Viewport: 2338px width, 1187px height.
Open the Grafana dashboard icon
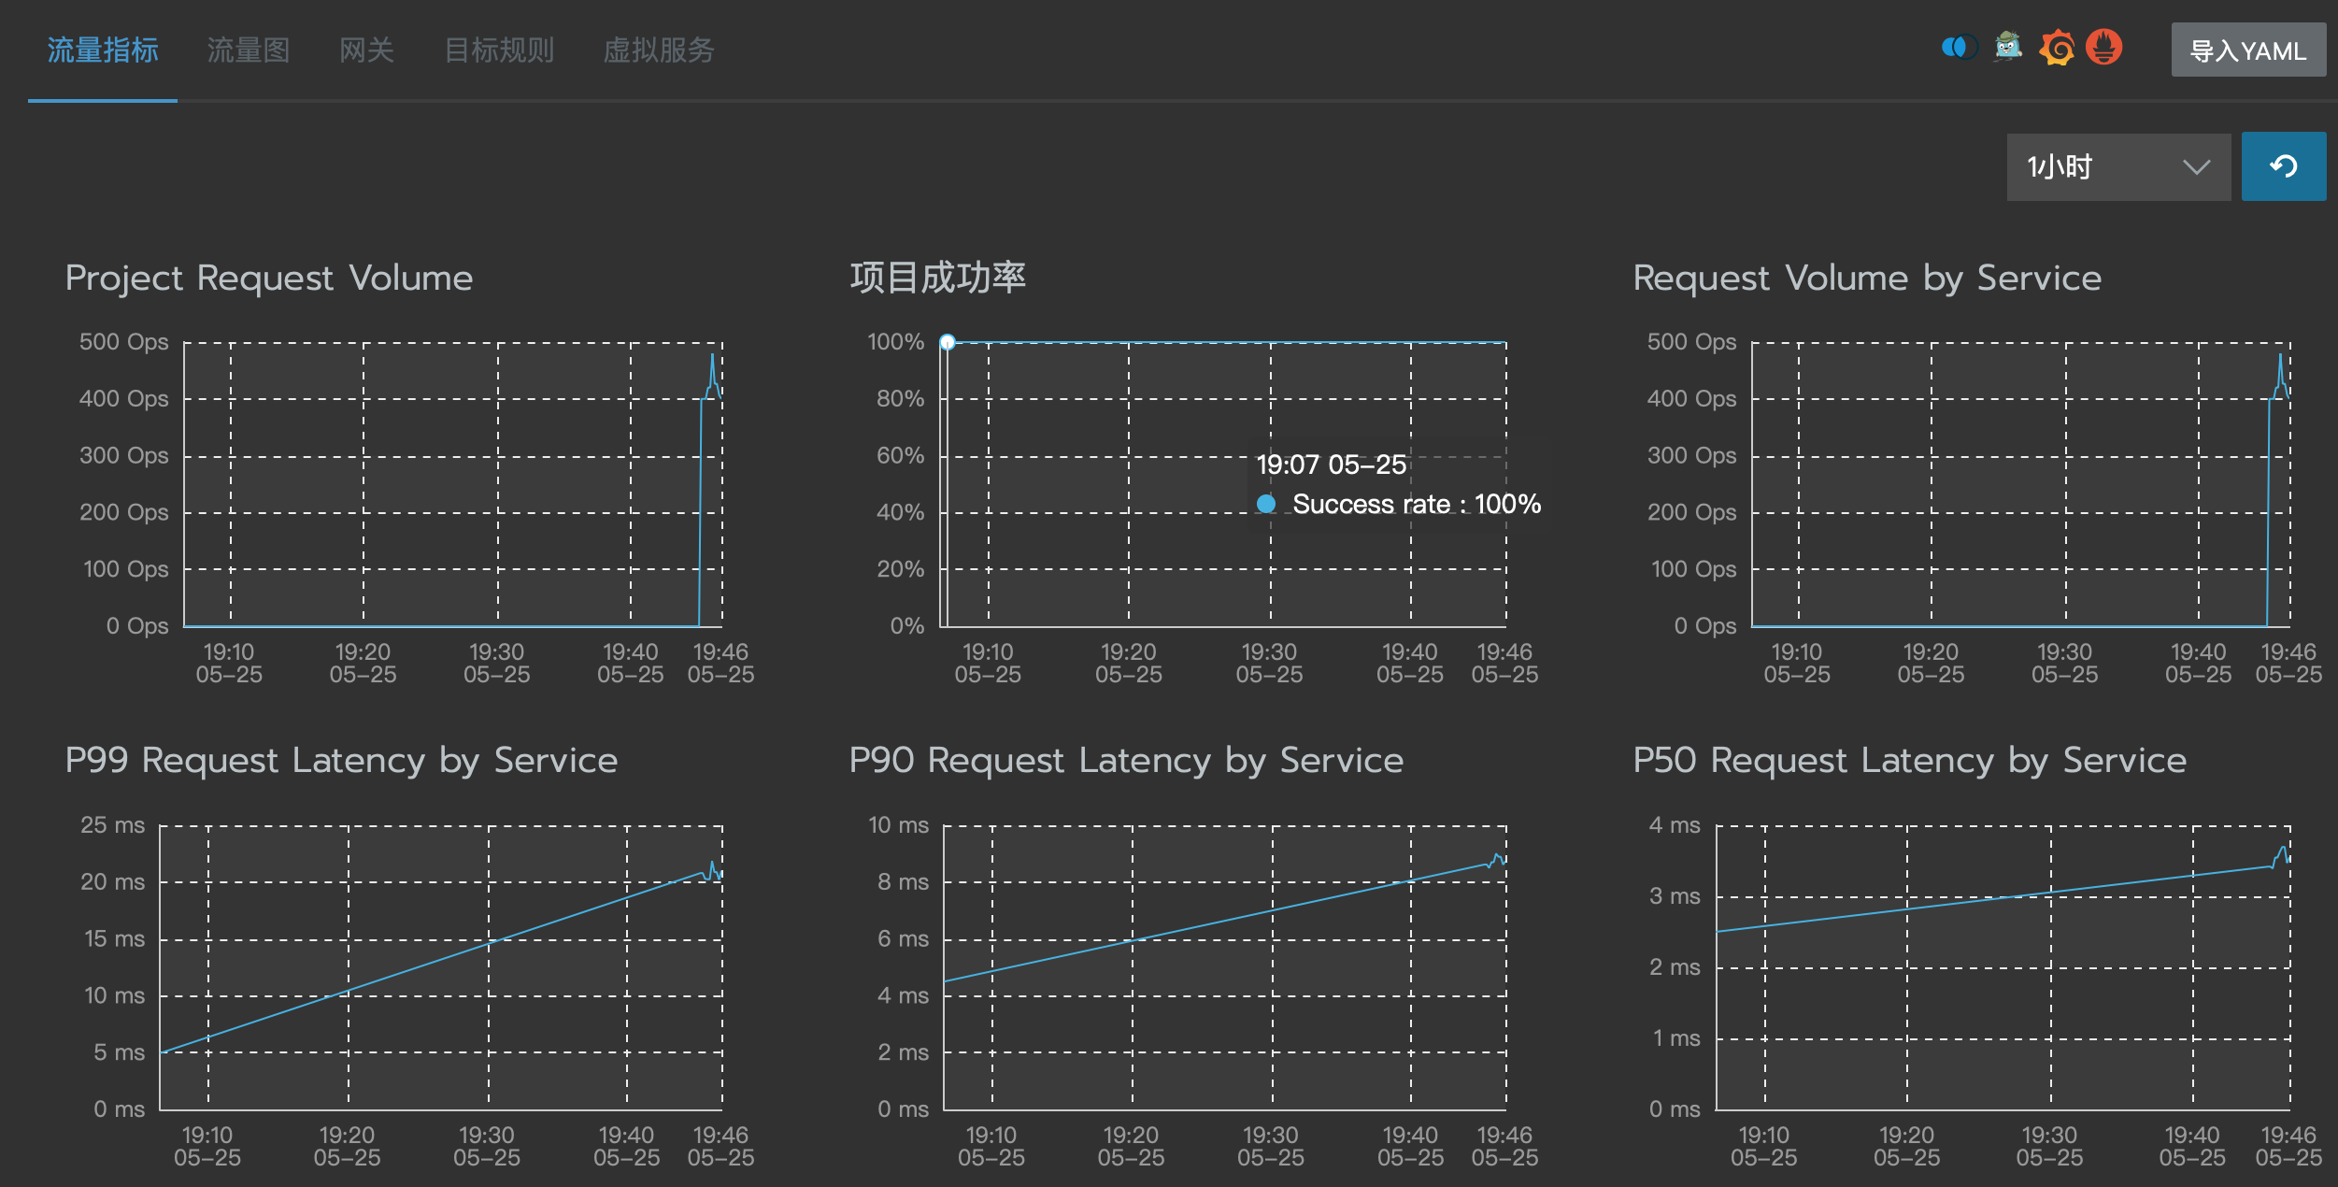tap(2057, 47)
